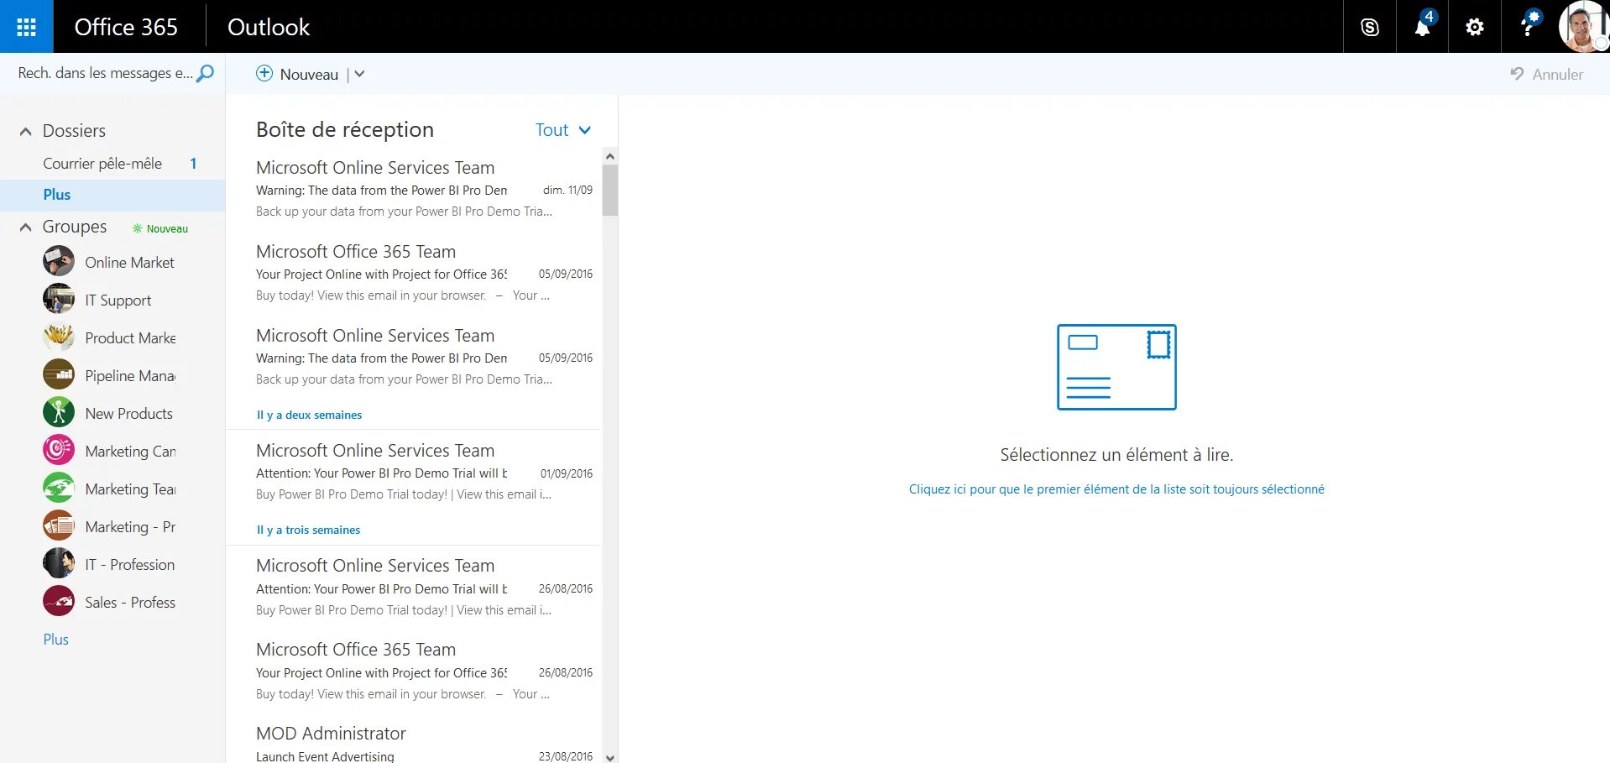
Task: Open the New Products group avatar
Action: [59, 412]
